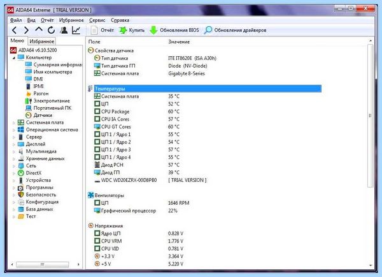
Task: Select the CPU VRM voltage row
Action: 139,241
